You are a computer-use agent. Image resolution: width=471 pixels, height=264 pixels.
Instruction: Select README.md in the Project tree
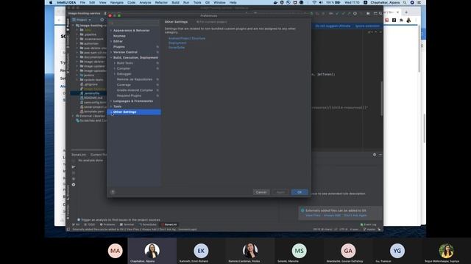(93, 98)
